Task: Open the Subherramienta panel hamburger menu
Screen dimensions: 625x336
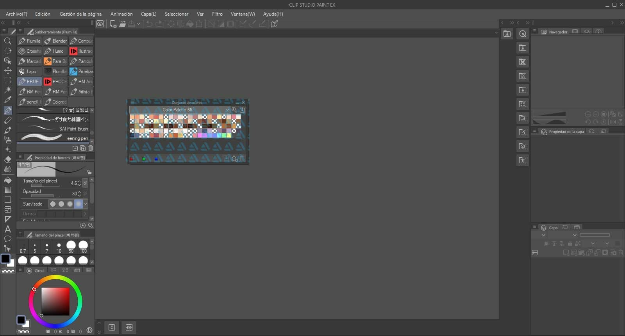Action: pos(20,31)
